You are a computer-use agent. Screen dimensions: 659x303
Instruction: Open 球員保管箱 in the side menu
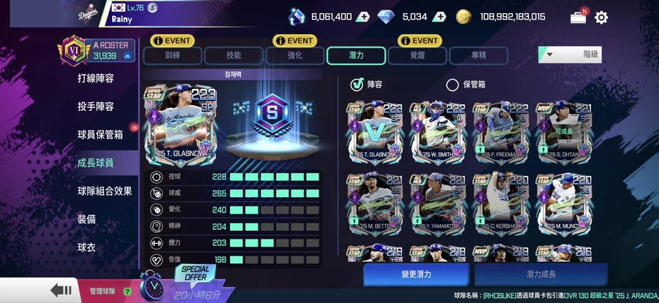[x=100, y=134]
